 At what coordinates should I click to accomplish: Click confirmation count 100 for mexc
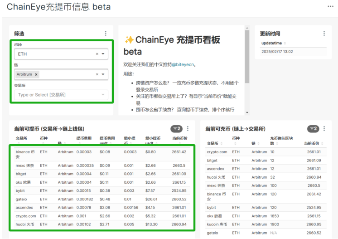(273, 185)
